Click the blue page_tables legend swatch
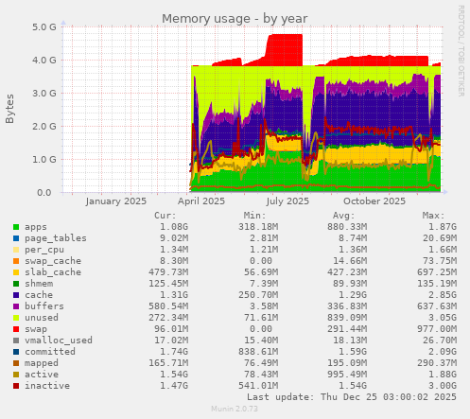470x419 pixels. click(16, 238)
